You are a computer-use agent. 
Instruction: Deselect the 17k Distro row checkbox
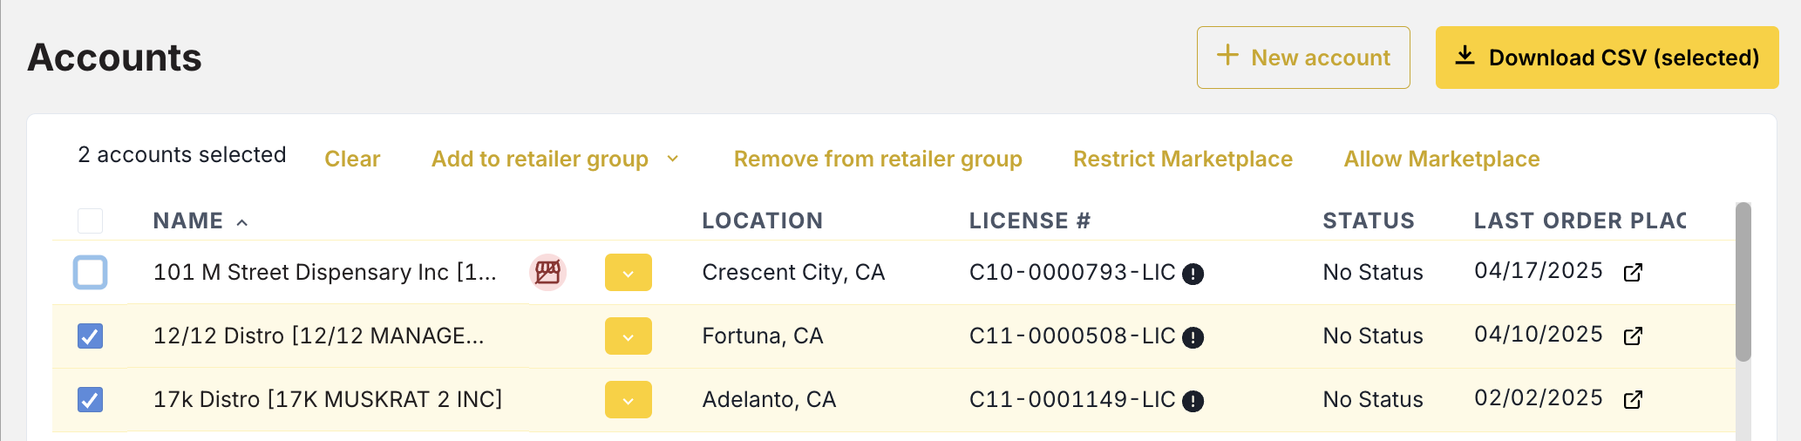point(91,399)
